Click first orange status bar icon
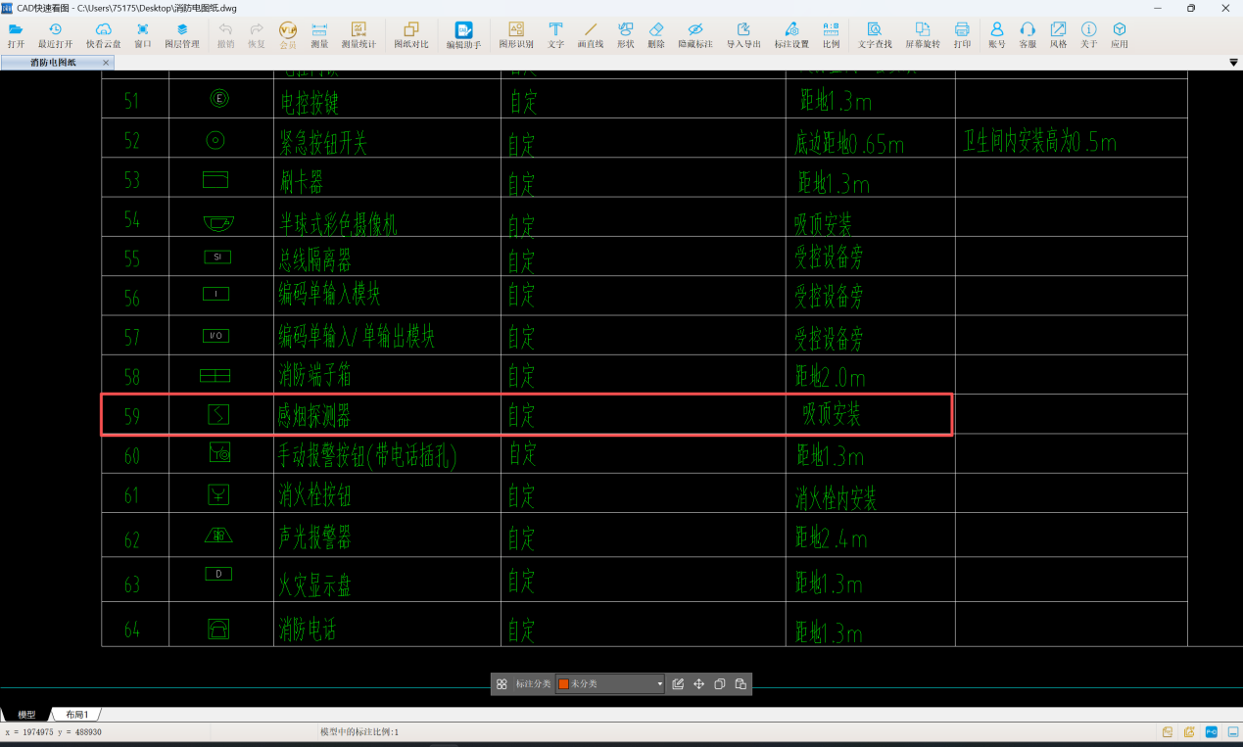The height and width of the screenshot is (747, 1243). 1168,731
